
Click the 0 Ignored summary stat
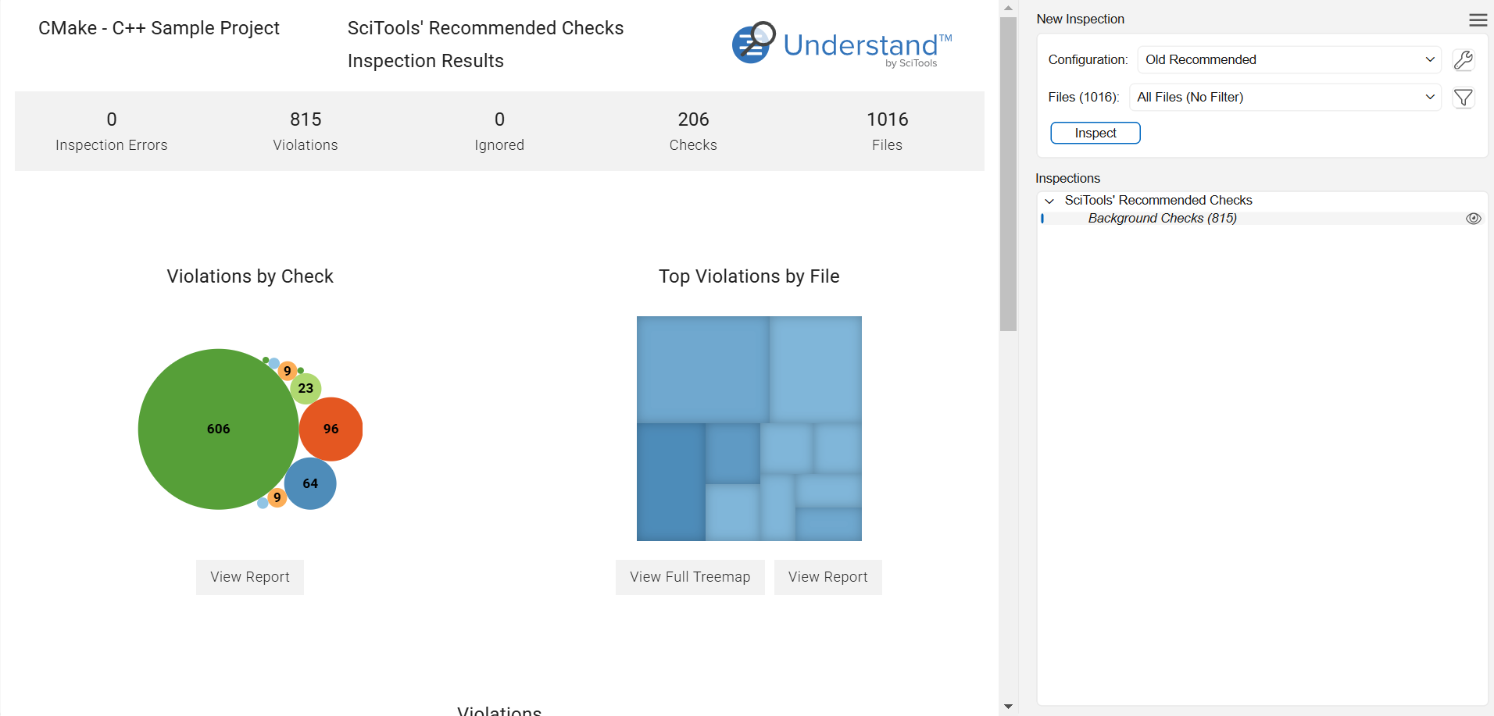pos(499,131)
